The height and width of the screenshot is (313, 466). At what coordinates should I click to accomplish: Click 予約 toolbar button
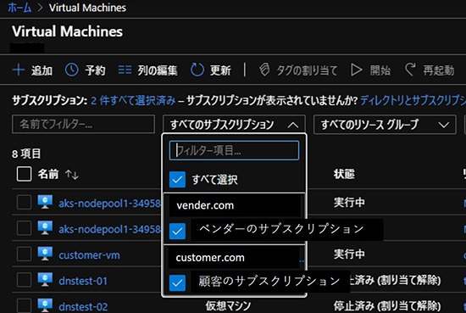pyautogui.click(x=86, y=70)
